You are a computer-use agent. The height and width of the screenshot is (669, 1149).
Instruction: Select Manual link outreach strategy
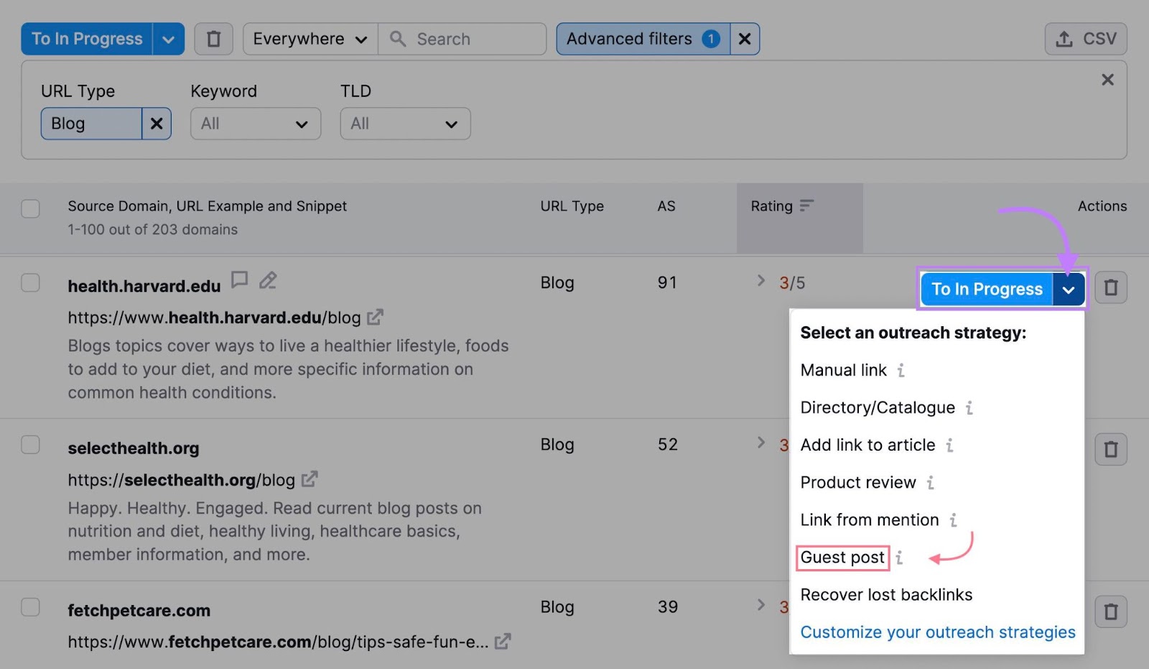pyautogui.click(x=843, y=370)
